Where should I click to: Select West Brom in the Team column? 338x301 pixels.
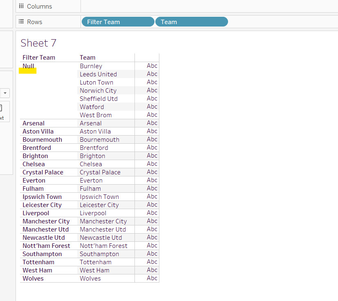(x=96, y=115)
